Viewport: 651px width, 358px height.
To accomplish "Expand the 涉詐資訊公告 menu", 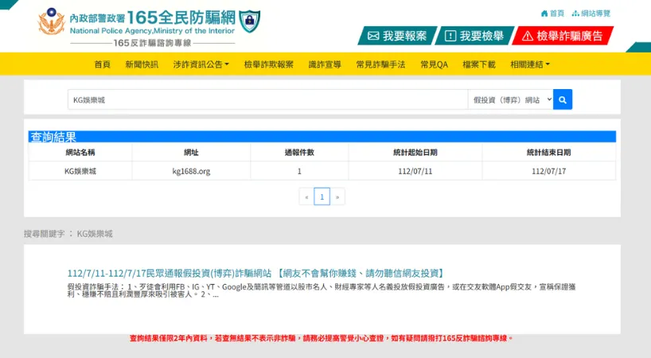I will click(201, 64).
